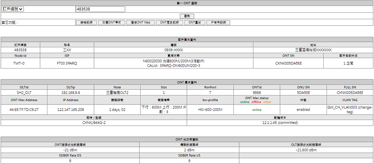Click the CXNK/844G-2 model value
Viewport: 374px width, 164px height.
(x=94, y=122)
